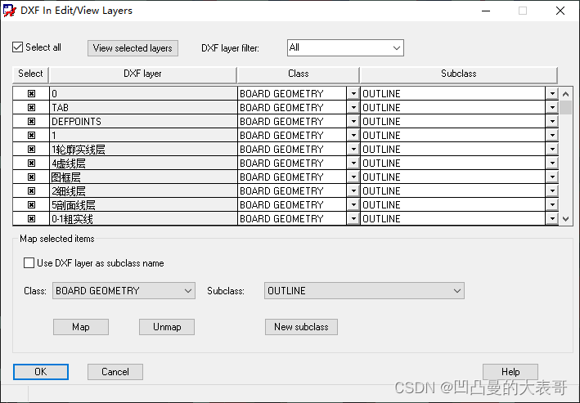Toggle select box for 图框层
This screenshot has height=403, width=580.
31,177
